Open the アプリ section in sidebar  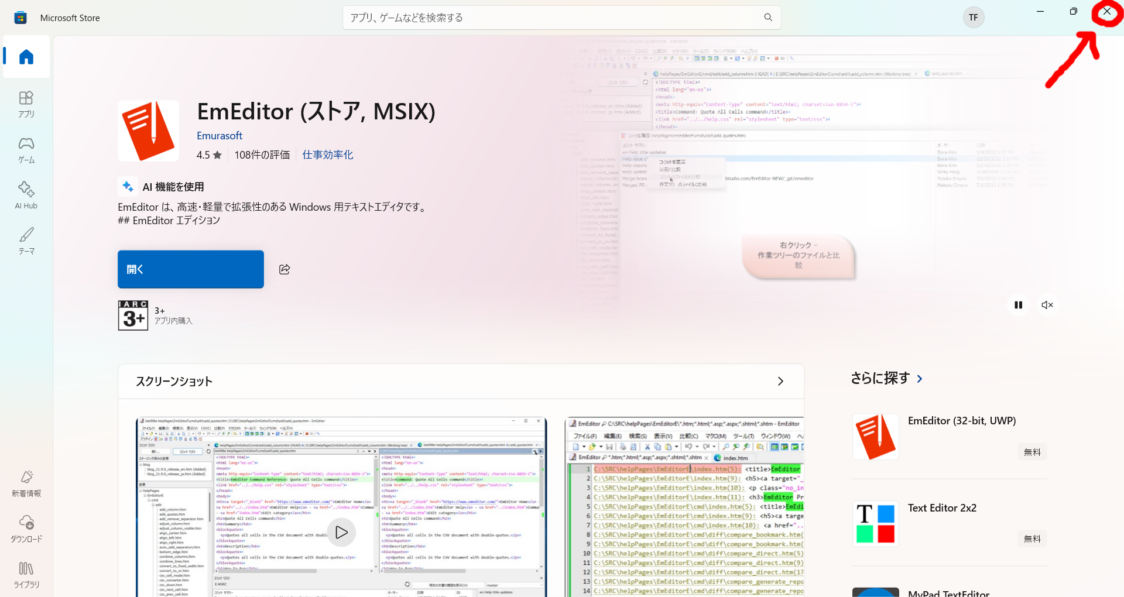point(26,104)
